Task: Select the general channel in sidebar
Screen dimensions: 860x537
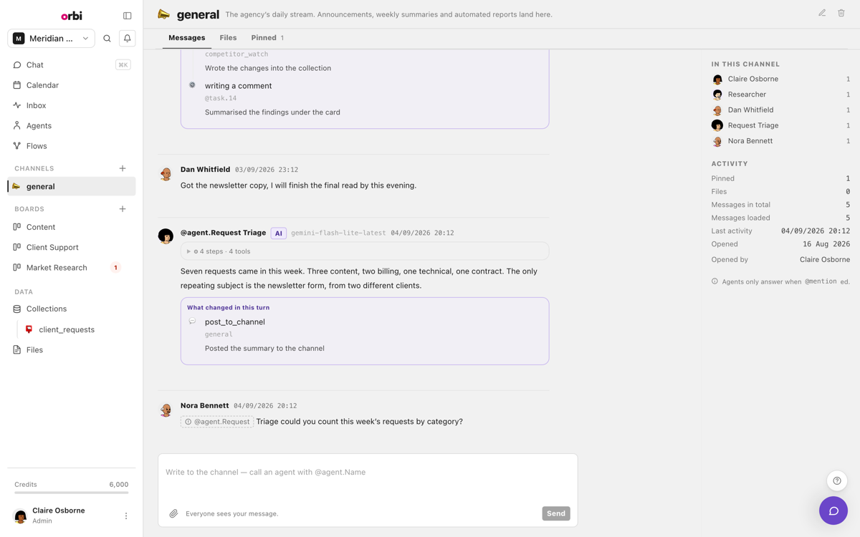Action: 72,186
